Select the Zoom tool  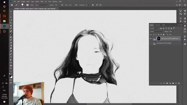pos(11,68)
